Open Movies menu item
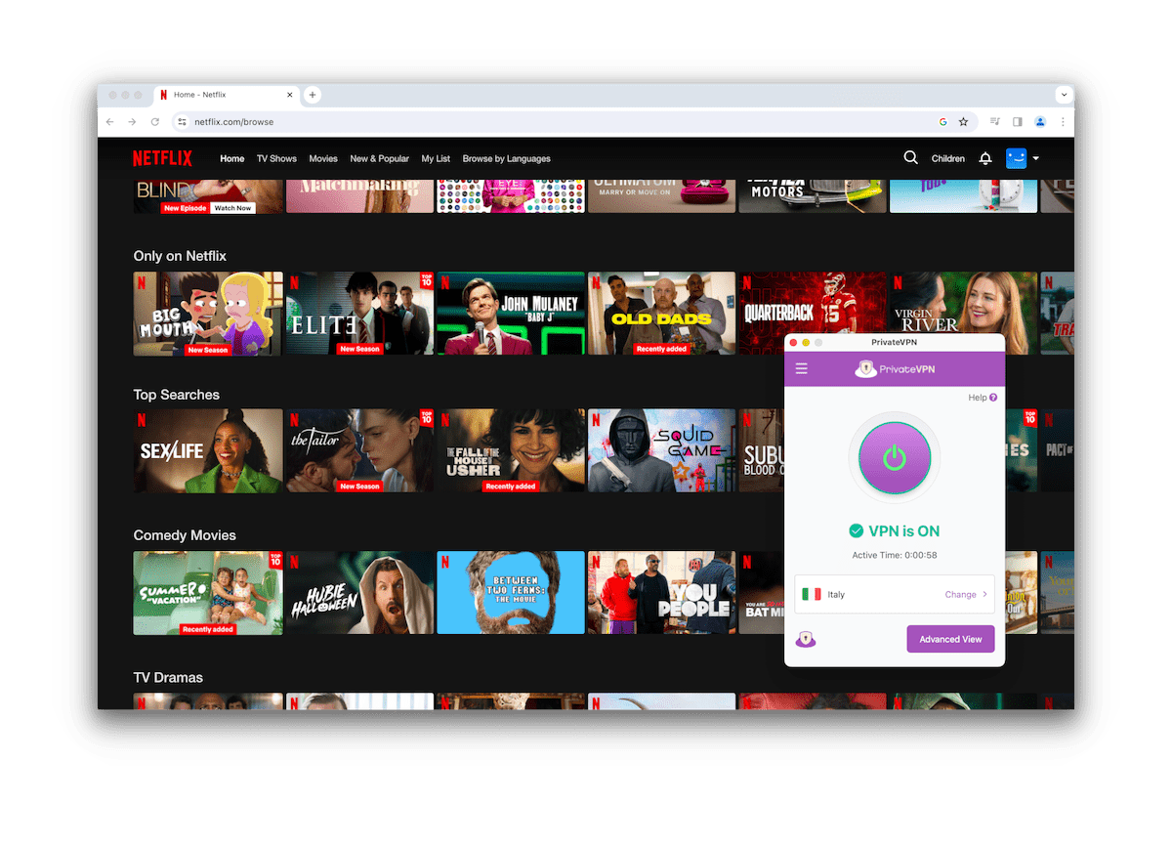Viewport: 1172px width, 847px height. (323, 158)
